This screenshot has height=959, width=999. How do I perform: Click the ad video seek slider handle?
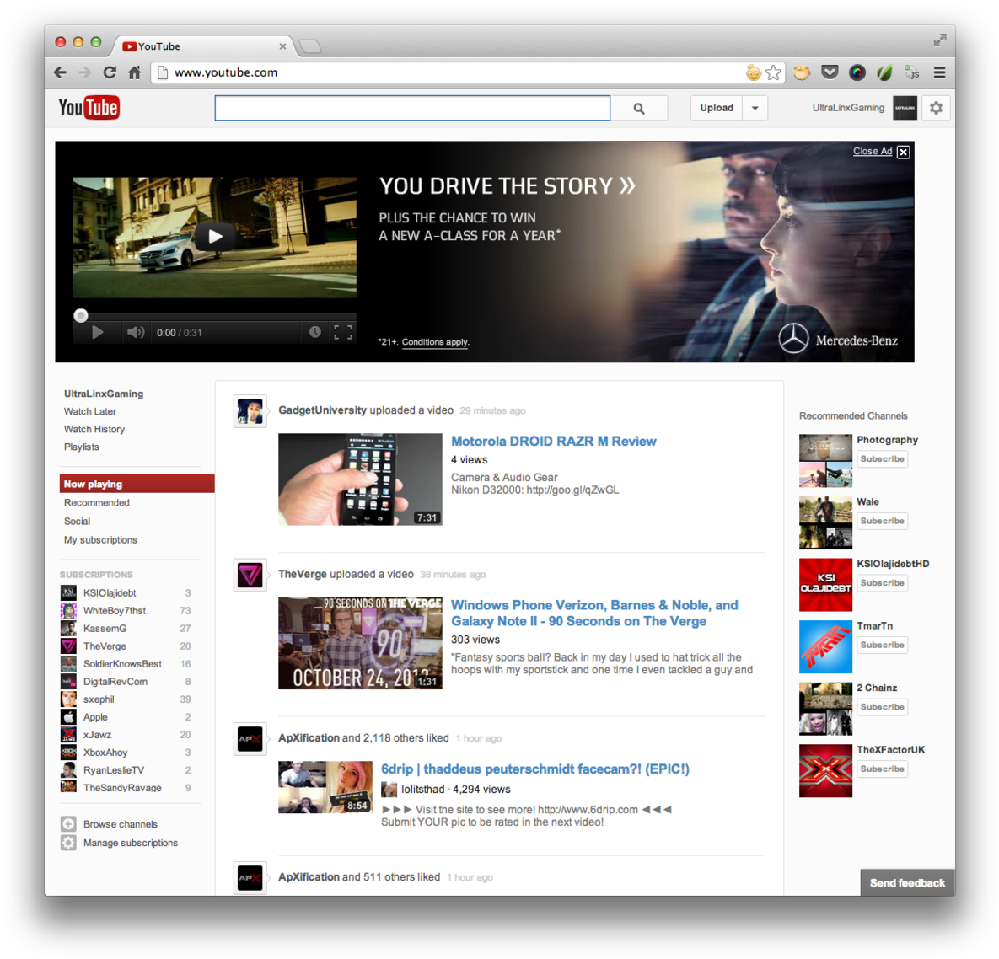point(80,316)
